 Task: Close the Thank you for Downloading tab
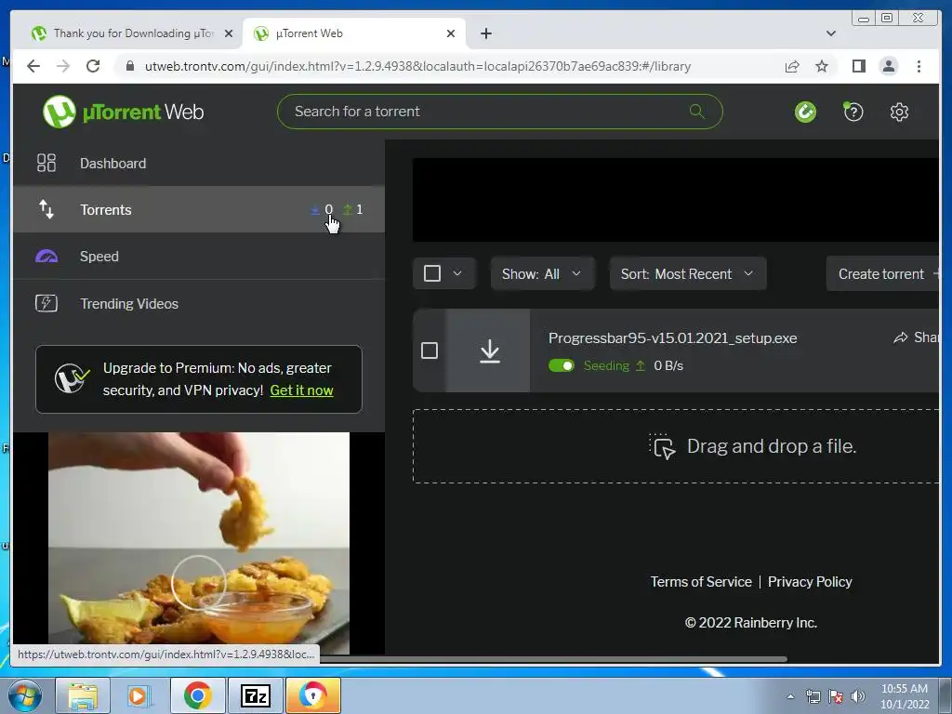229,33
